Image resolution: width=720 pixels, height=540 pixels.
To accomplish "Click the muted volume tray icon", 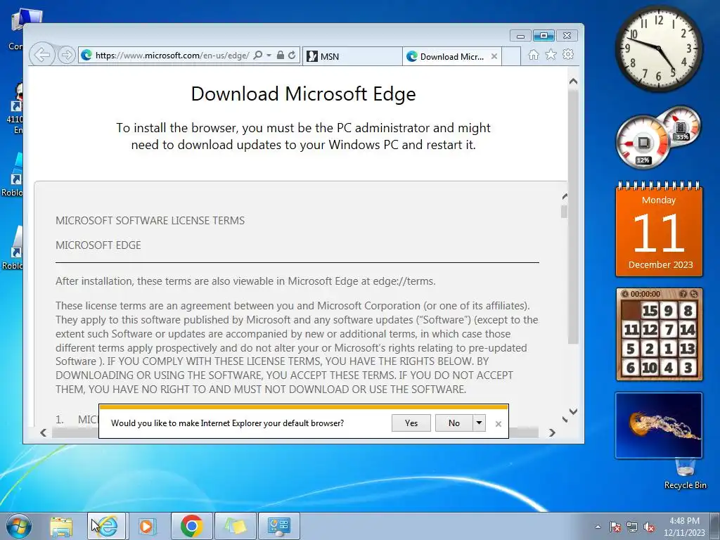I will point(649,527).
